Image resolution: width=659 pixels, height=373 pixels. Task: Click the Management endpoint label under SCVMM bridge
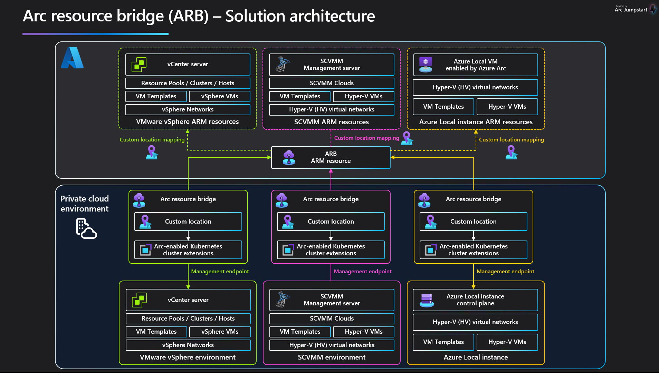click(362, 271)
